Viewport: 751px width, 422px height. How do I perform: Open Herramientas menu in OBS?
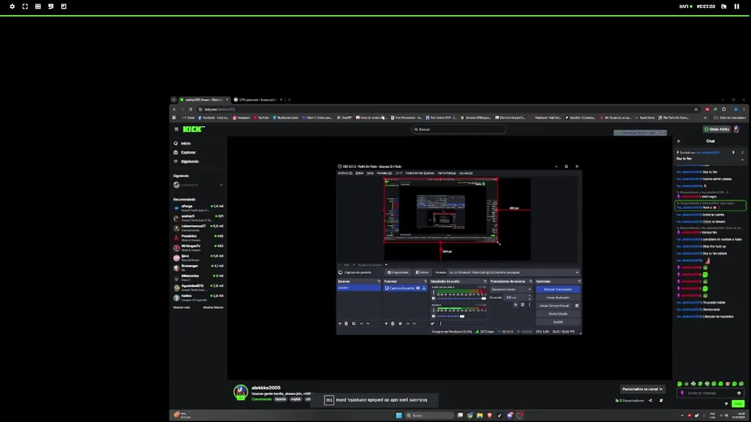click(x=446, y=173)
